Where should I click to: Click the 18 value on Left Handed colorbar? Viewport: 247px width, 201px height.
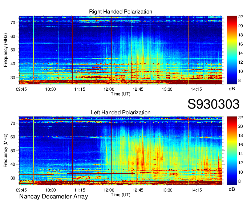(240, 135)
